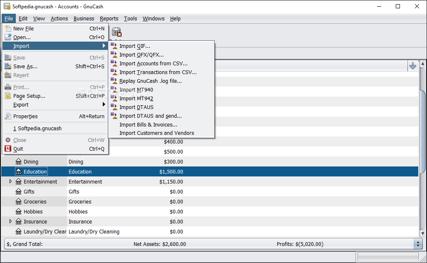427x263 pixels.
Task: Select Import Customers and Vendors
Action: 161,133
